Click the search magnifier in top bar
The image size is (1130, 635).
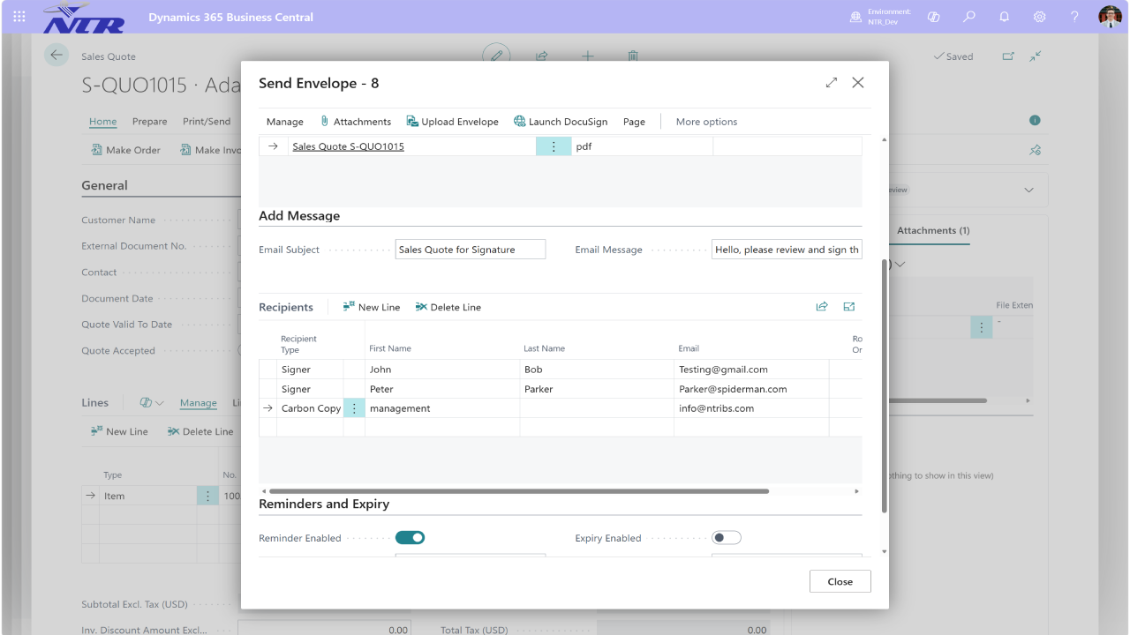click(x=969, y=17)
